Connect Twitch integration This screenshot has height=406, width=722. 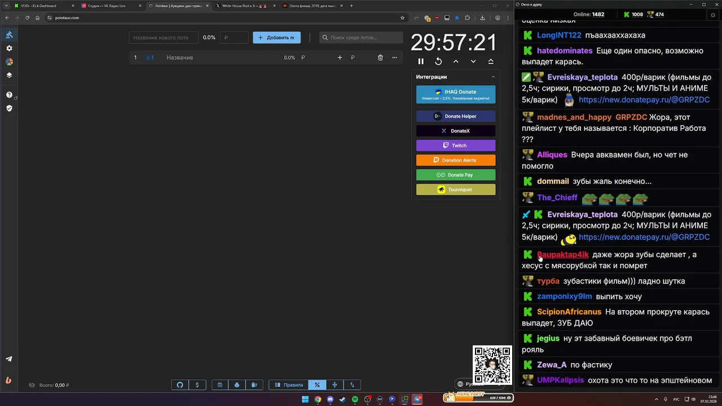click(456, 145)
